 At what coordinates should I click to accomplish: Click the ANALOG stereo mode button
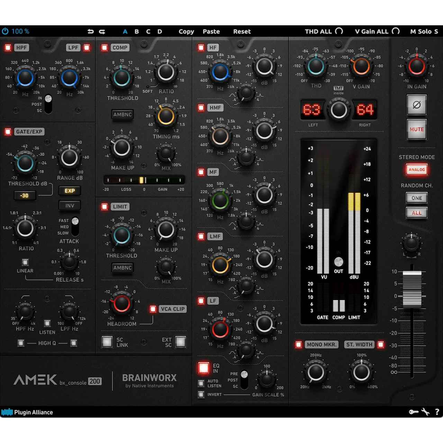click(x=417, y=170)
